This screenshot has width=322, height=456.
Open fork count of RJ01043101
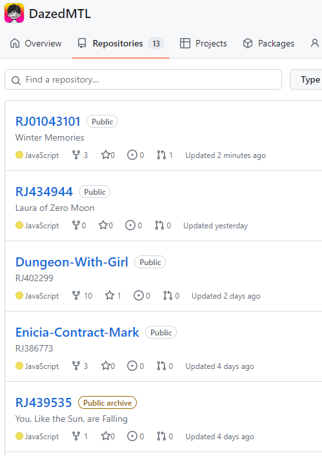pyautogui.click(x=86, y=155)
